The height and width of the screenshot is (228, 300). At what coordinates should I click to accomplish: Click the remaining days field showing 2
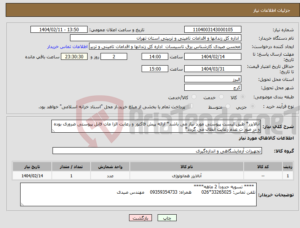[114, 56]
